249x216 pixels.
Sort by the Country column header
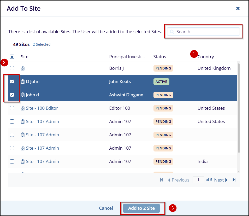(x=206, y=57)
